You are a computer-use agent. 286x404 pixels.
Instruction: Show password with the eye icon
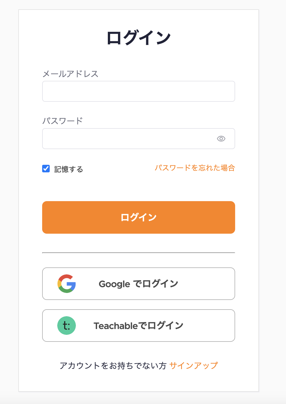click(221, 139)
